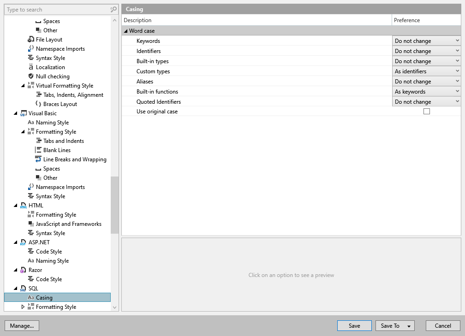The height and width of the screenshot is (336, 465).
Task: Click the Naming Style Aa icon under Visual Basic
Action: point(30,122)
